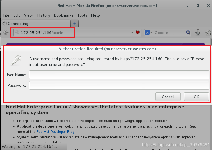Expand the URL history dropdown arrow
This screenshot has width=212, height=150.
tap(132, 32)
